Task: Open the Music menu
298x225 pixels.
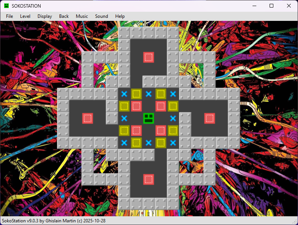Action: click(x=82, y=16)
